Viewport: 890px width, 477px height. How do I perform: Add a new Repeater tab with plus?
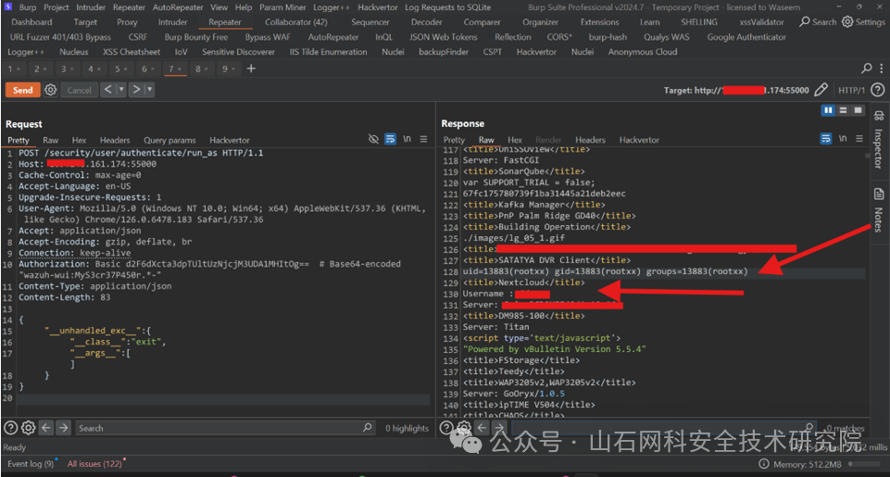(251, 69)
